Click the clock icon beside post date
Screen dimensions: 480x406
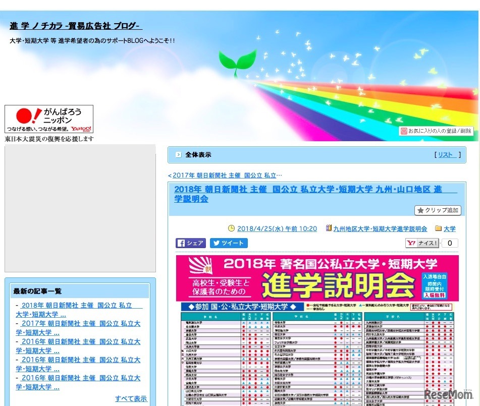pyautogui.click(x=232, y=228)
